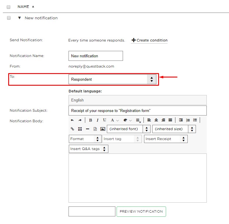The width and height of the screenshot is (229, 224).
Task: Click the noreply@questback.com sender text
Action: coord(91,66)
